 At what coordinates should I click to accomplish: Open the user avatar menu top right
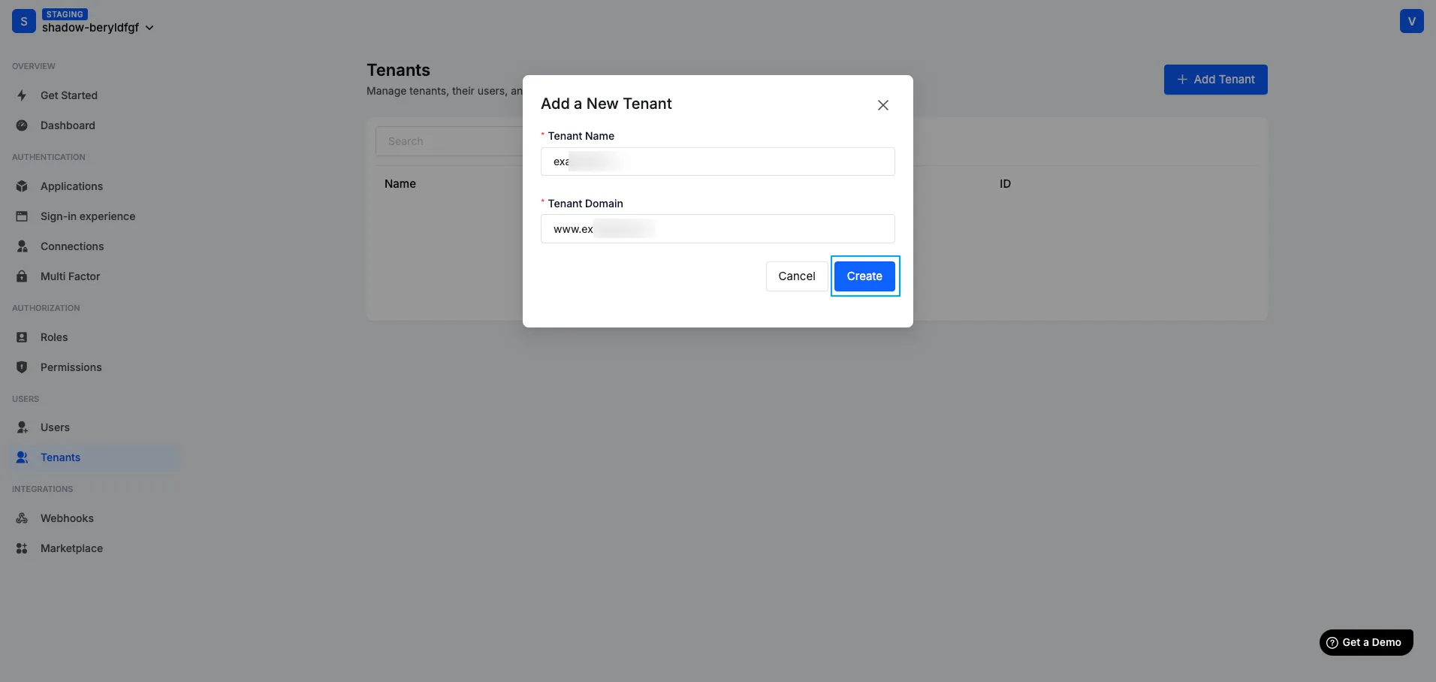(x=1412, y=21)
